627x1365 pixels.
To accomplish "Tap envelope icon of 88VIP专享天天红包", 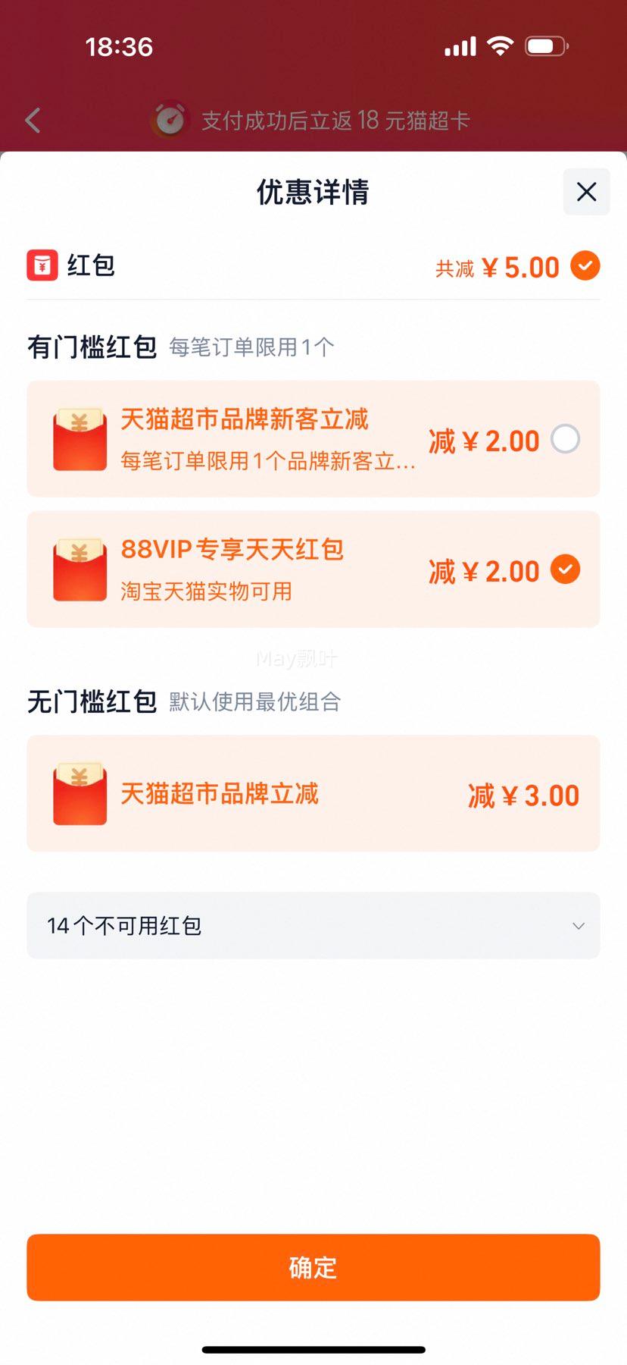I will 80,570.
